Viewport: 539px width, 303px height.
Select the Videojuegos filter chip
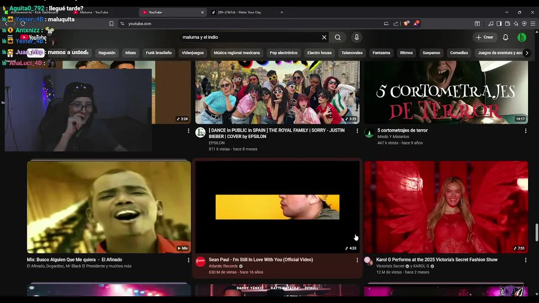(x=193, y=53)
